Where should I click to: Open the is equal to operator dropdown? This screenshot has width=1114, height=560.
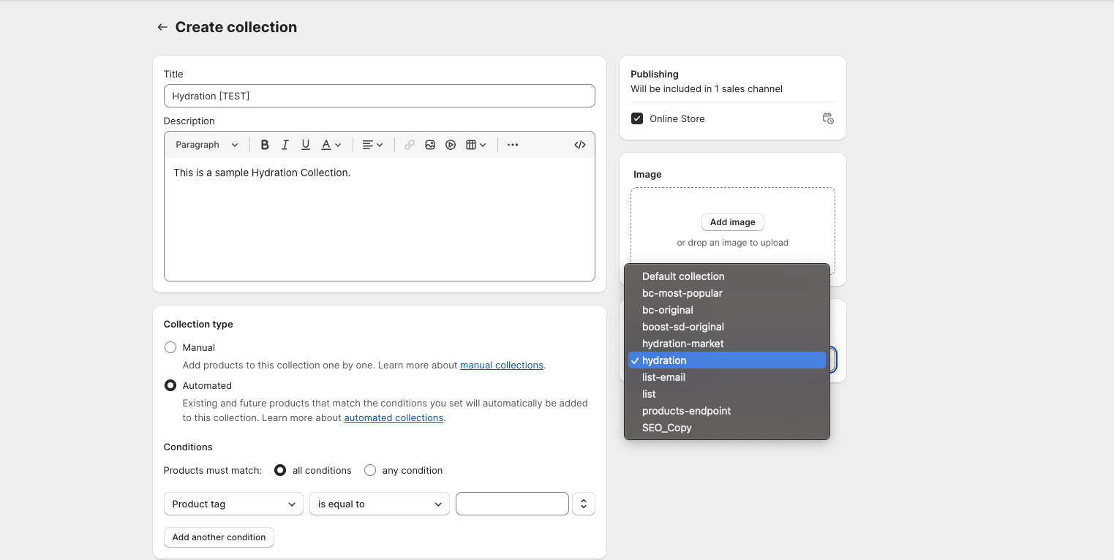point(380,504)
